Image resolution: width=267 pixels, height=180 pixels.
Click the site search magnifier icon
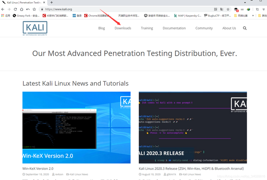point(245,28)
